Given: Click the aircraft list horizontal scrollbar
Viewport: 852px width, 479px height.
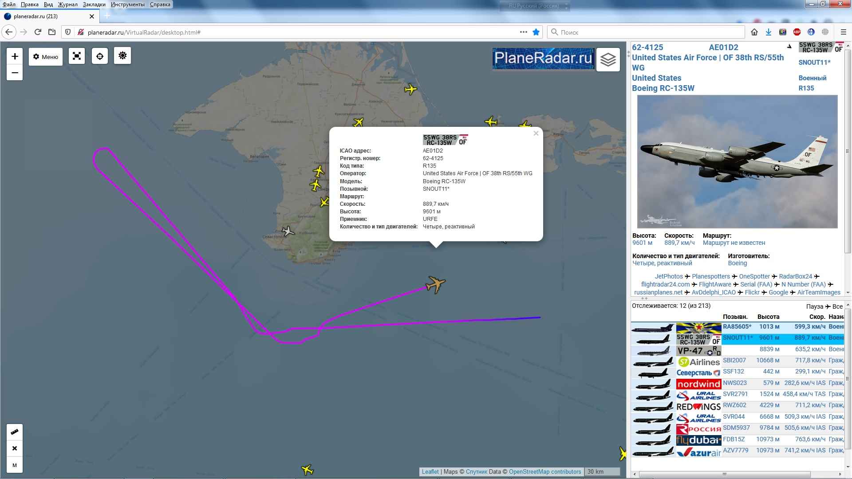Looking at the screenshot, I should pos(724,474).
